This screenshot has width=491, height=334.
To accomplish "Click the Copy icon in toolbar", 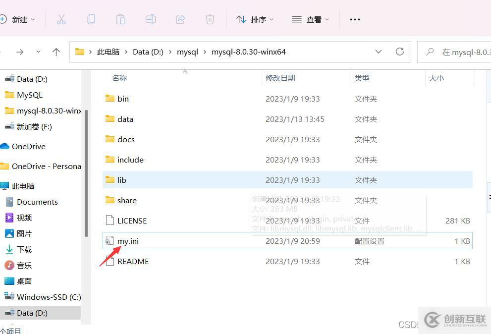I will point(91,19).
